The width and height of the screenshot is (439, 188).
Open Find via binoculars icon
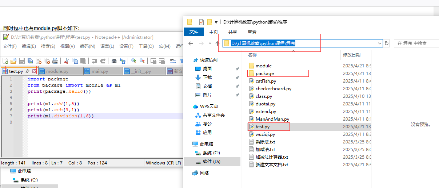(x=114, y=61)
